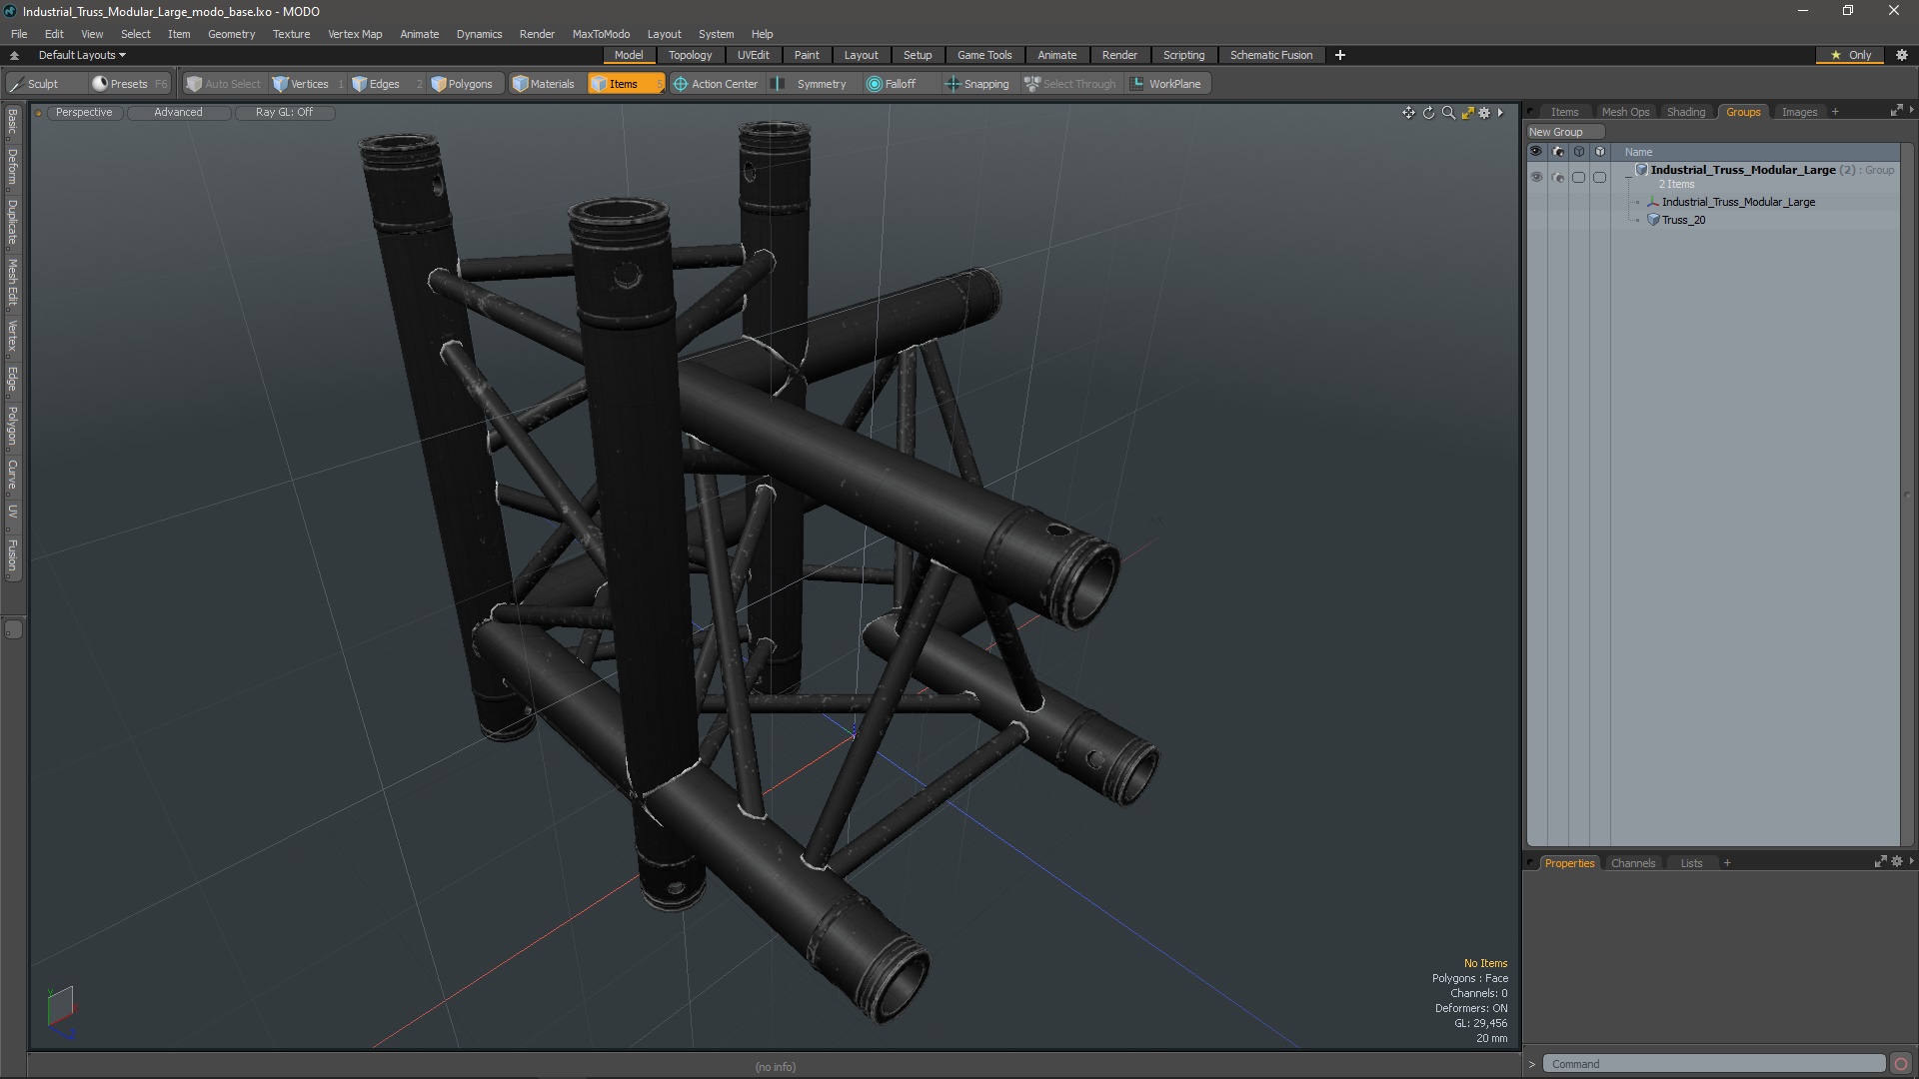
Task: Open the File menu
Action: click(x=19, y=34)
